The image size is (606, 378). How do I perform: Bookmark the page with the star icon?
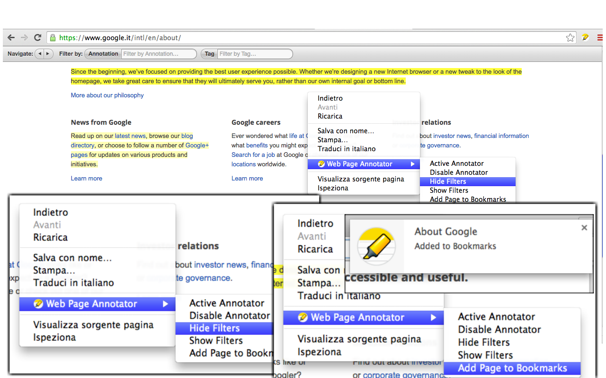(570, 38)
